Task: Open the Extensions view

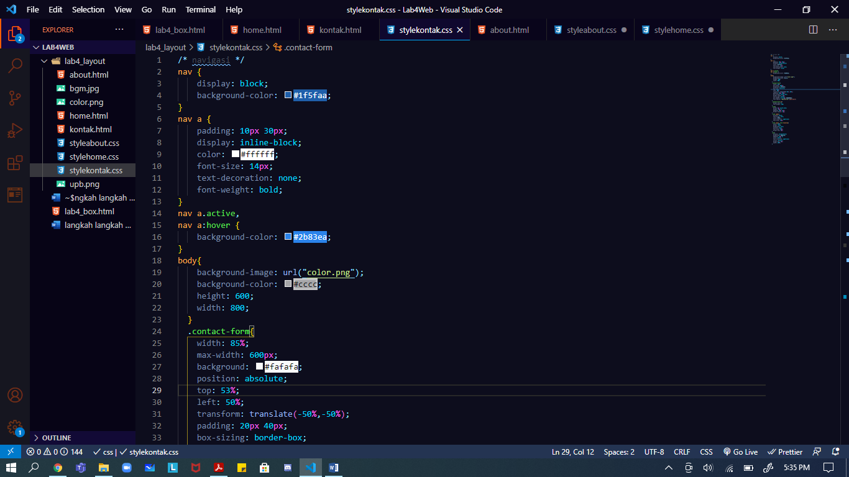Action: coord(15,162)
